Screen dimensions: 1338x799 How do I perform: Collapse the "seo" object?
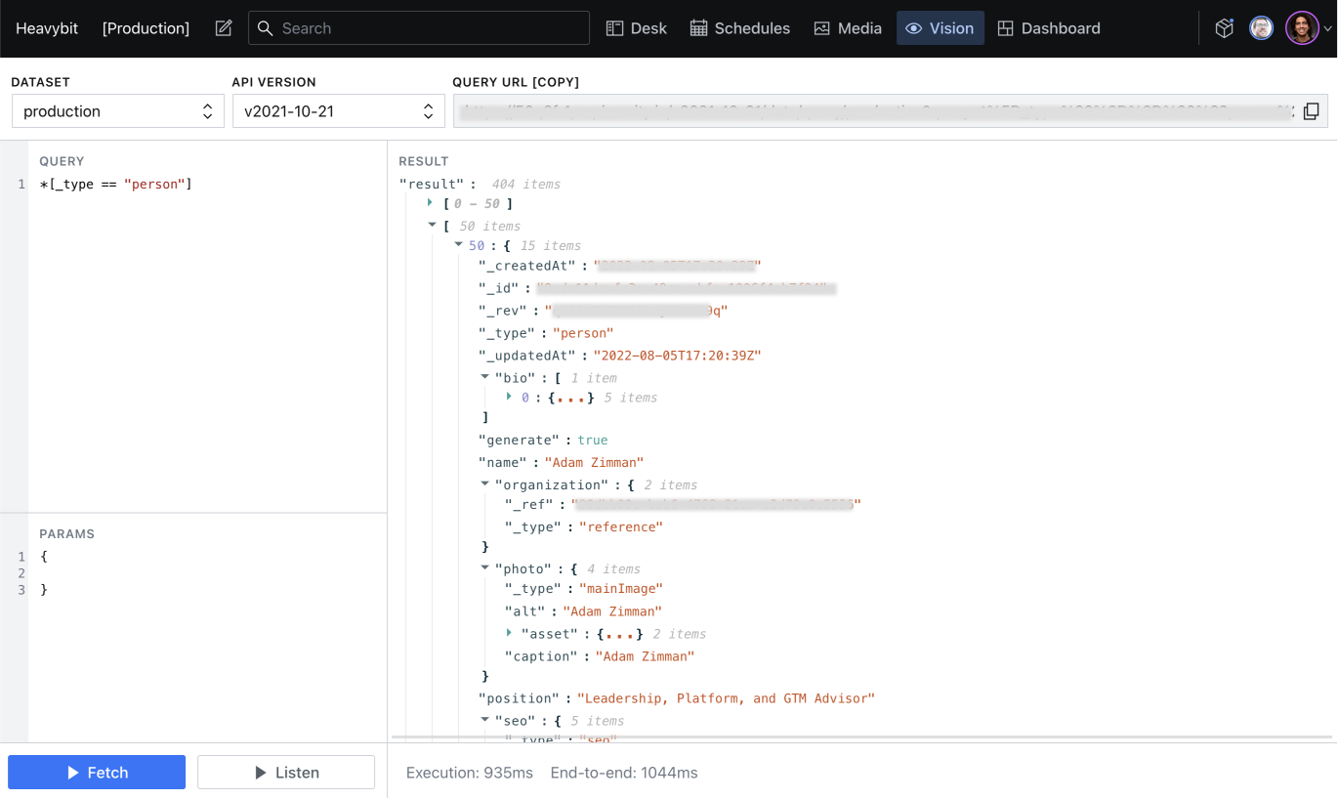[x=484, y=721]
